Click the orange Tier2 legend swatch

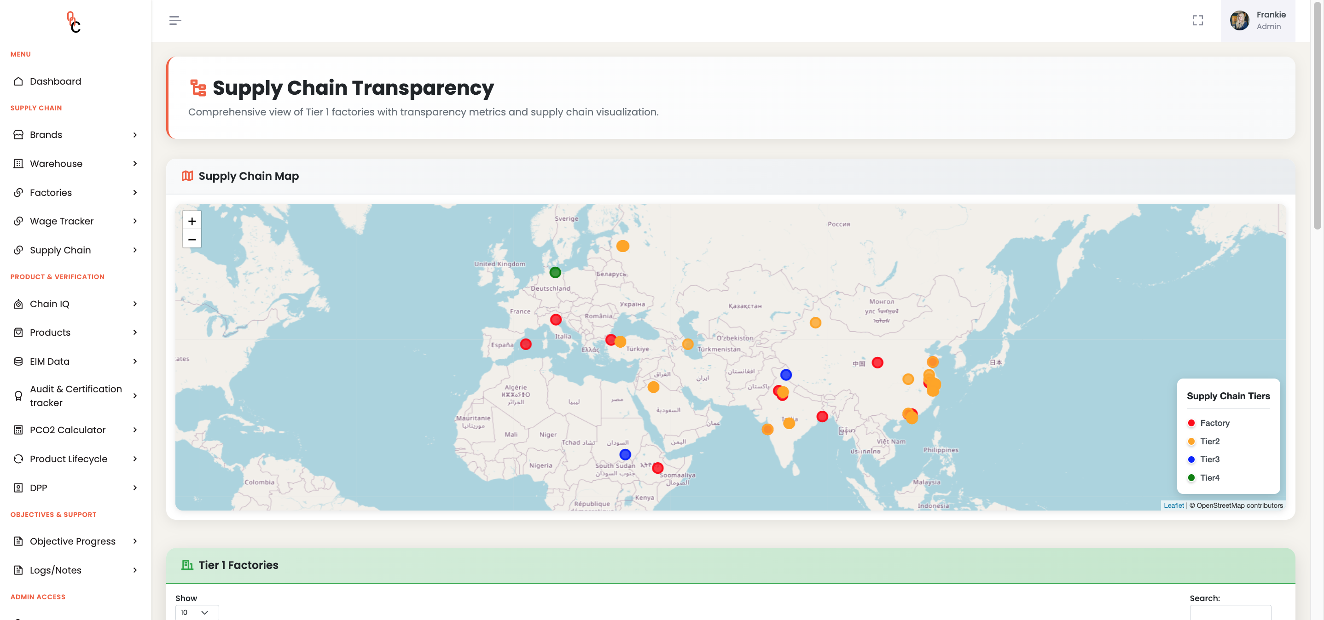point(1191,441)
